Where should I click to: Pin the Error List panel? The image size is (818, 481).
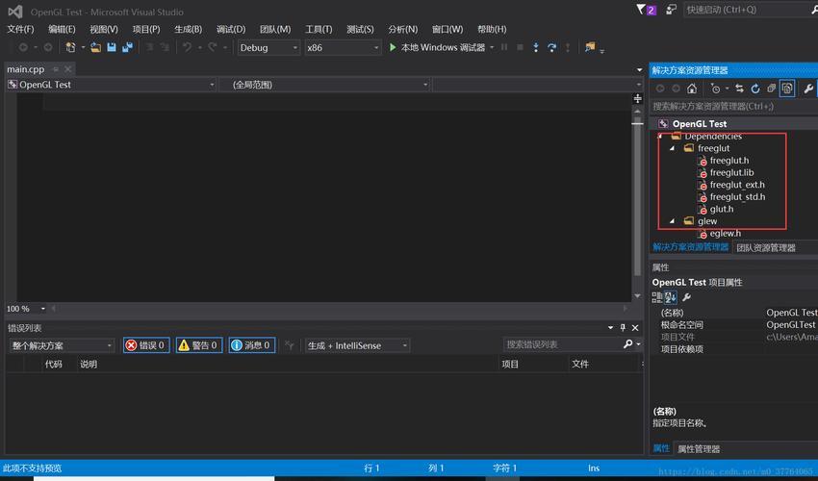623,328
